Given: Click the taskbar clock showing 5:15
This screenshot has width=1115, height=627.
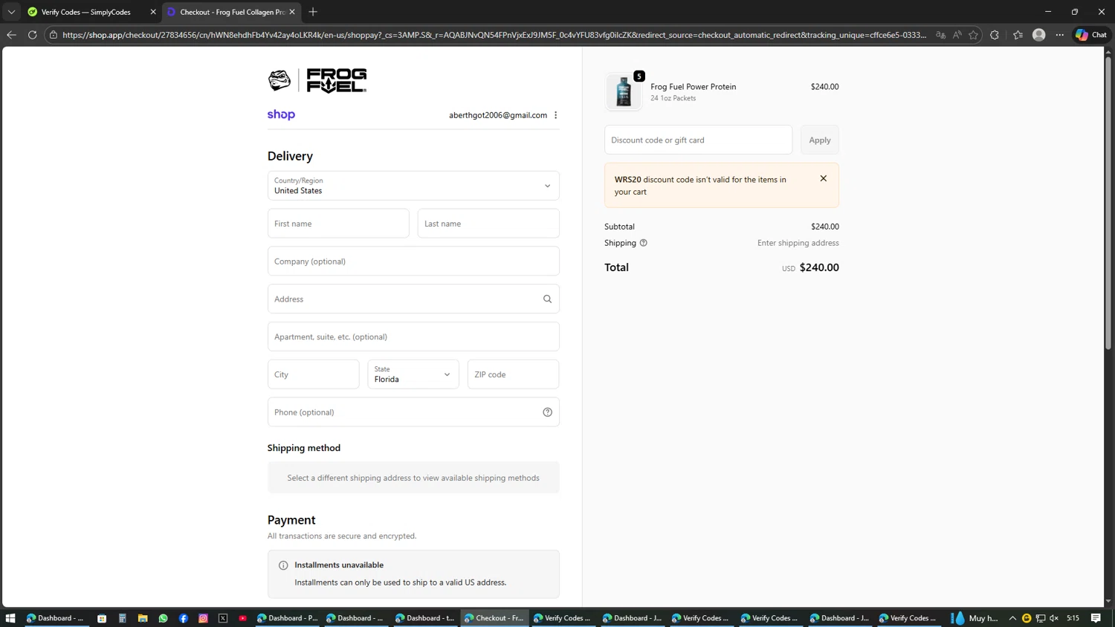Looking at the screenshot, I should (1073, 618).
